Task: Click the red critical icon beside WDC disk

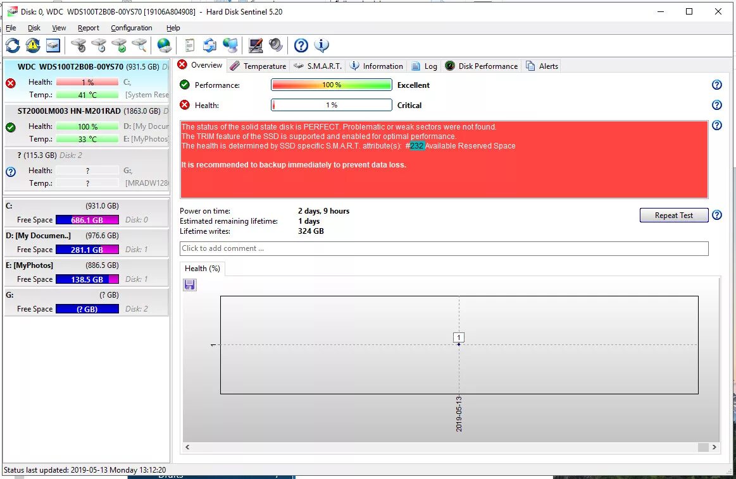Action: [x=10, y=83]
